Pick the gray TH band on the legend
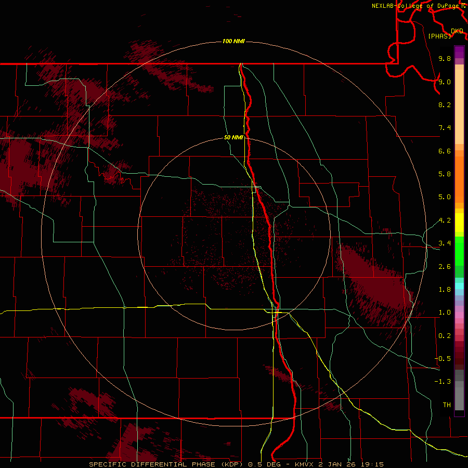Screen dimensions: 468x468 tap(459, 398)
